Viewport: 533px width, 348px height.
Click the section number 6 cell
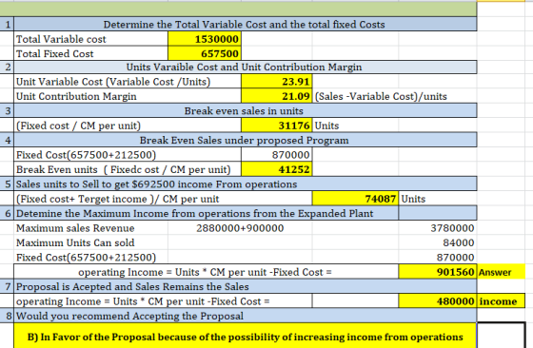pyautogui.click(x=7, y=213)
